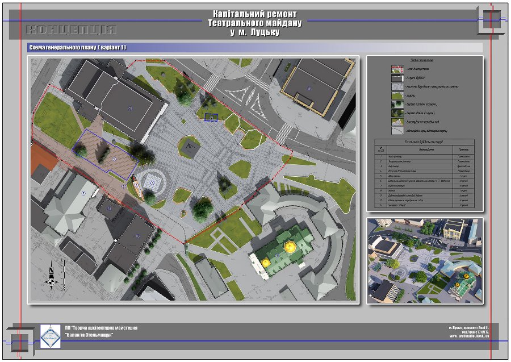Screen dimensions: 511x362
Task: Click the 'Капітальний ремонт' main title
Action: click(x=255, y=14)
